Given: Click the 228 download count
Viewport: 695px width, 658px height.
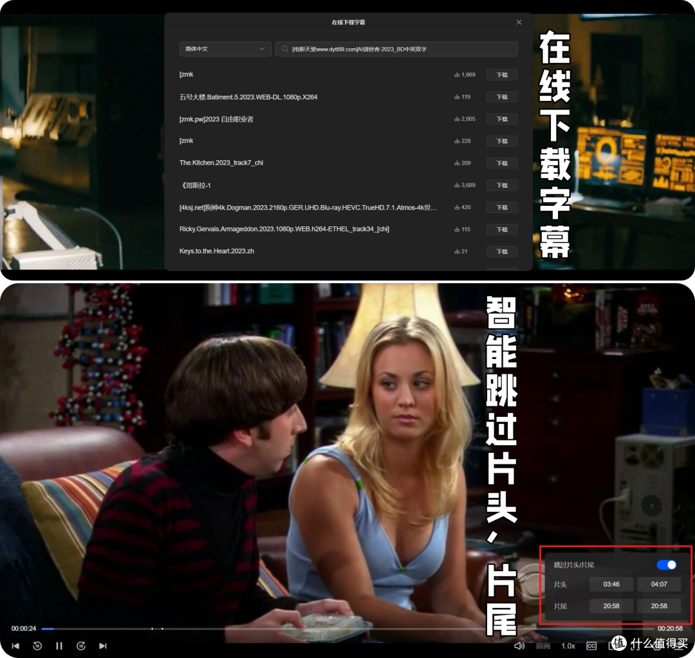Looking at the screenshot, I should click(466, 141).
